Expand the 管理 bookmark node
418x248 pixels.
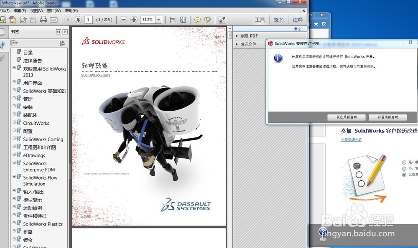point(14,98)
